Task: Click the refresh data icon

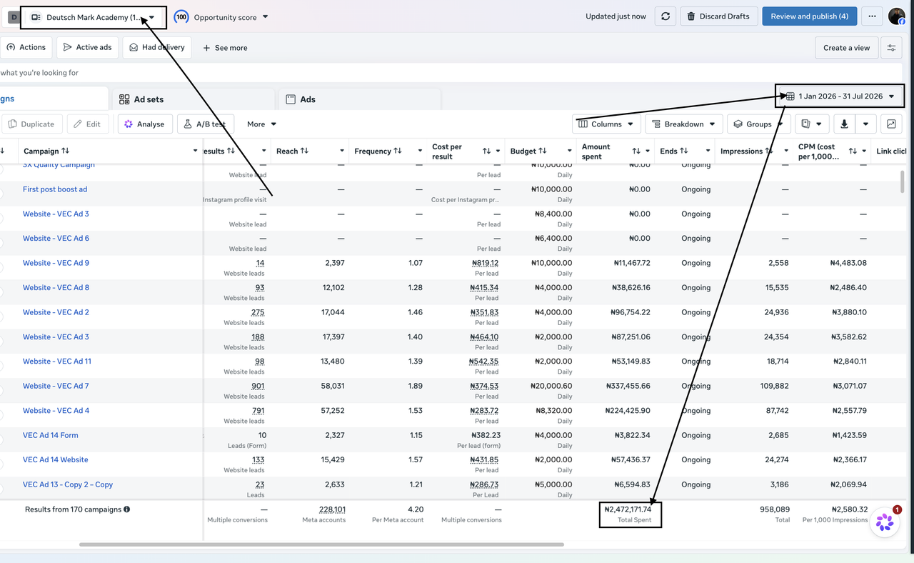Action: (666, 16)
